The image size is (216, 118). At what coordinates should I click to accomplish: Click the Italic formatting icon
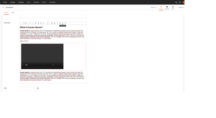pos(33,23)
